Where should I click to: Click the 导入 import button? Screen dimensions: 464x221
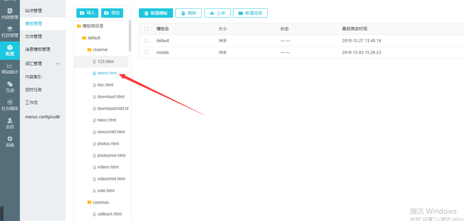click(87, 13)
